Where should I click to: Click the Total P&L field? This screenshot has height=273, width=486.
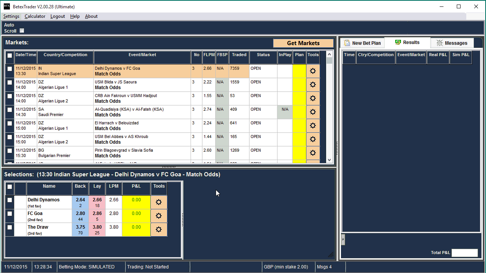(x=464, y=253)
